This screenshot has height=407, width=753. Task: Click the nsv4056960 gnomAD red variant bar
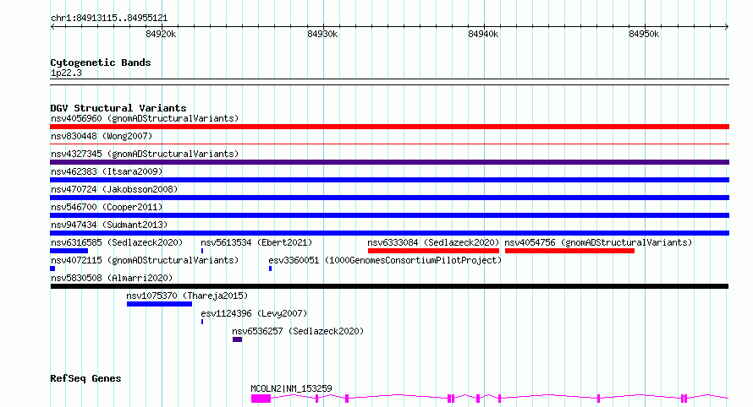(x=389, y=127)
